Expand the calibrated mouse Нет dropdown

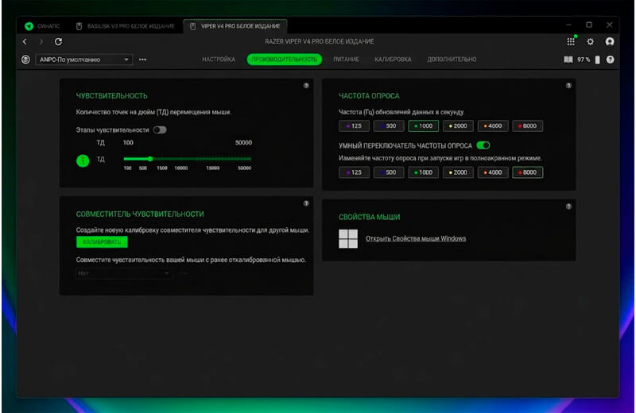tap(124, 273)
